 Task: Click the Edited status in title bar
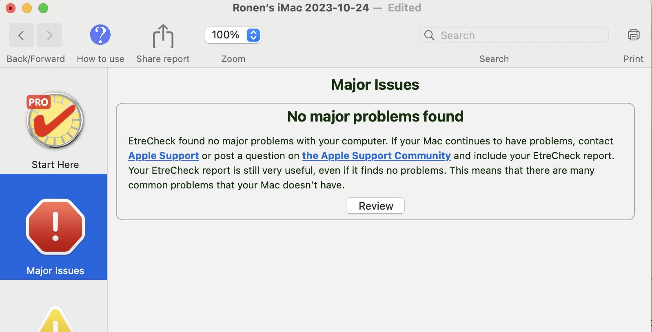404,8
